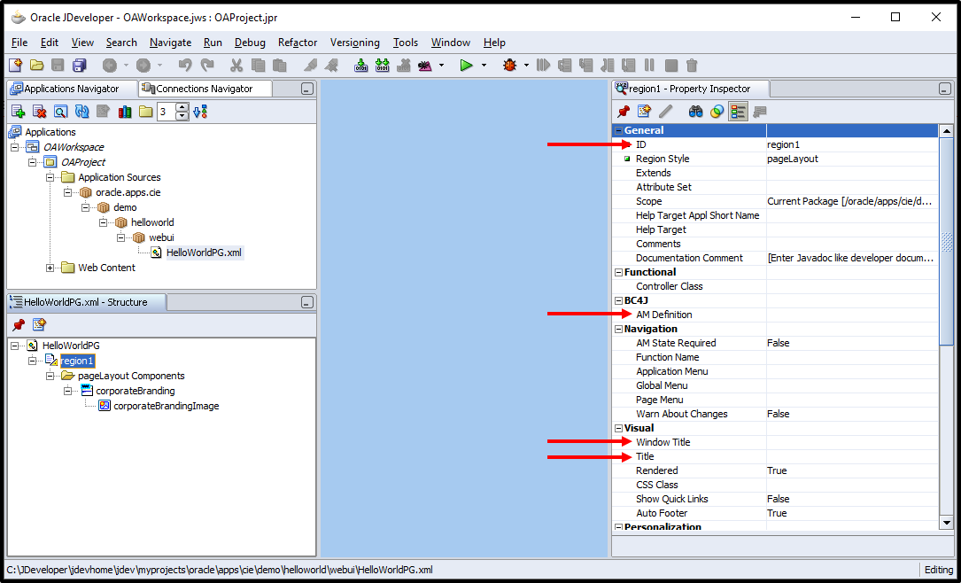This screenshot has height=583, width=961.
Task: Click the navigator's red X Delete icon
Action: (39, 112)
